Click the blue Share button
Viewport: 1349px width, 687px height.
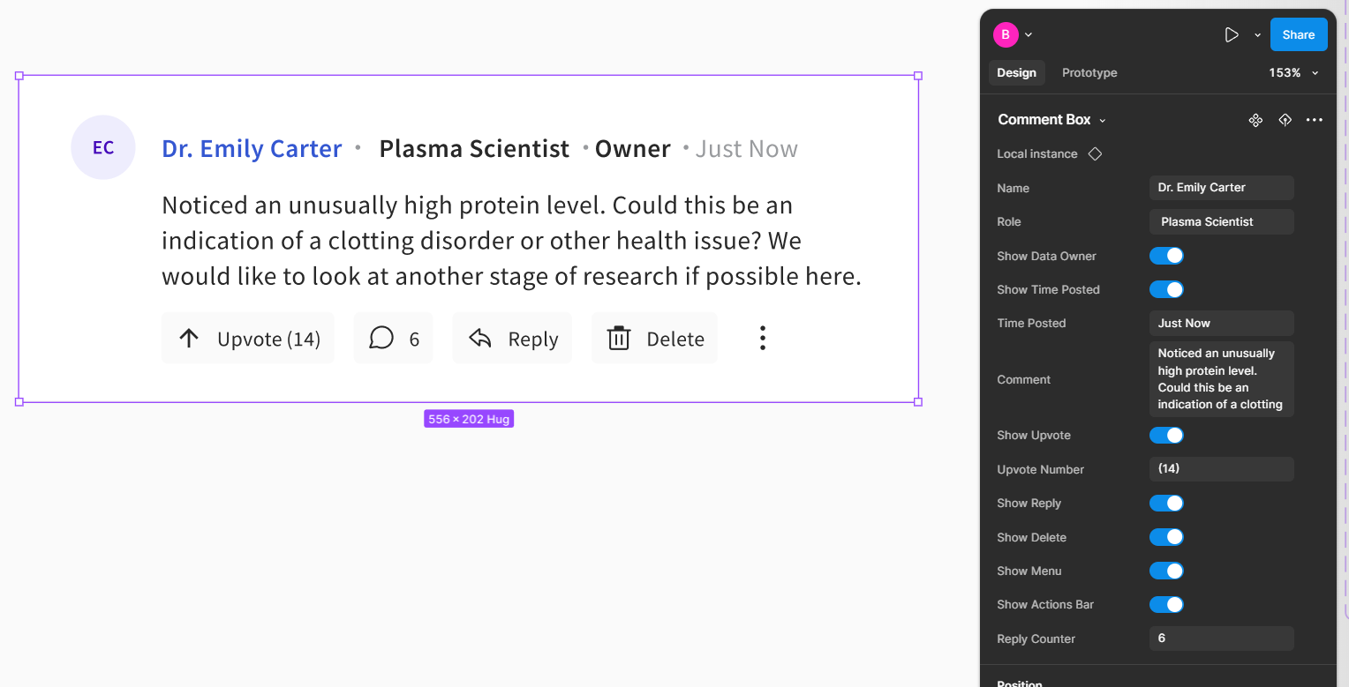click(1298, 35)
